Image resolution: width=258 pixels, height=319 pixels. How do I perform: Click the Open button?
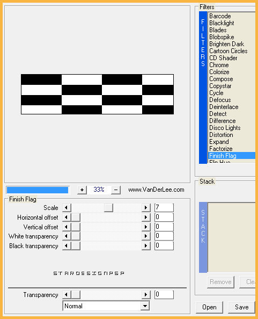209,307
